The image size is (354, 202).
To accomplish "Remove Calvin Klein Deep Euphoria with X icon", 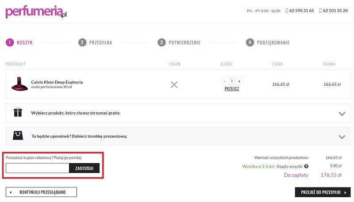I will pyautogui.click(x=174, y=85).
